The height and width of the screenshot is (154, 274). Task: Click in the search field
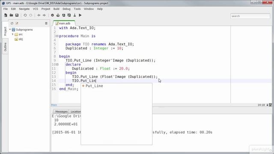click(250, 16)
